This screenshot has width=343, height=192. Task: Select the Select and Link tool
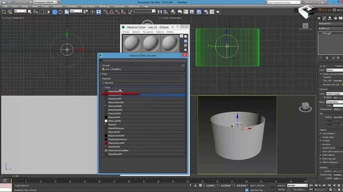(x=4, y=12)
